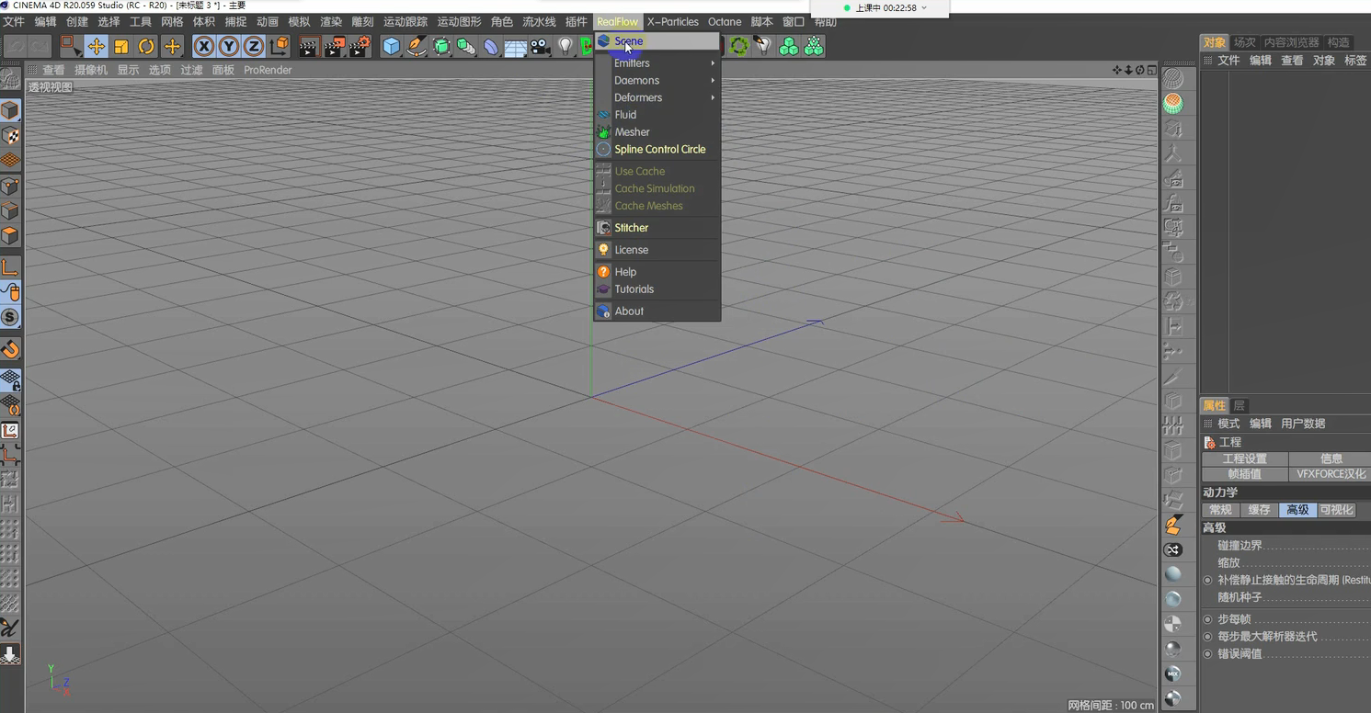Click the 帧插值 button
Viewport: 1371px width, 713px height.
pos(1245,474)
